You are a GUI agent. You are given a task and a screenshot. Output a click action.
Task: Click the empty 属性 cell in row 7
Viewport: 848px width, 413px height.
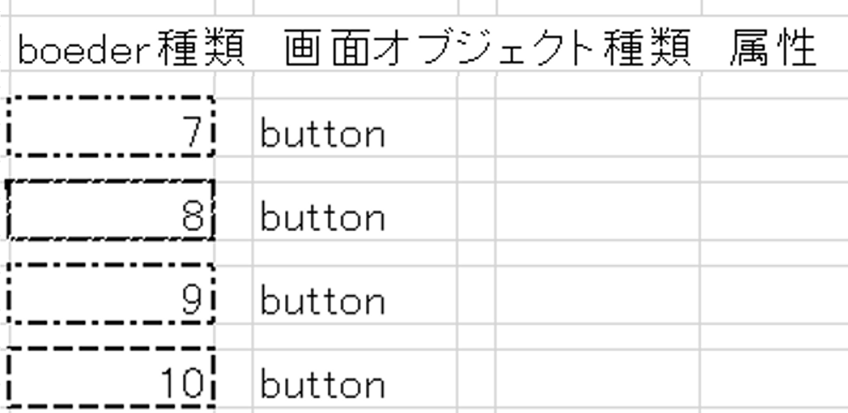775,127
